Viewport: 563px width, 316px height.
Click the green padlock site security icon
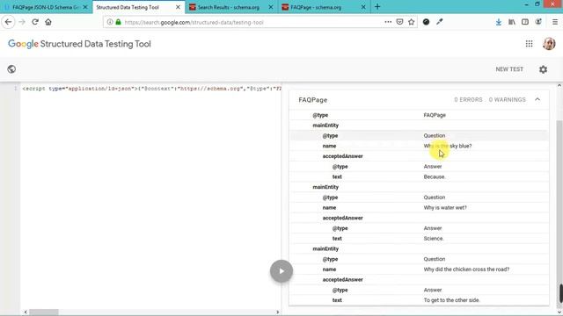click(x=118, y=22)
